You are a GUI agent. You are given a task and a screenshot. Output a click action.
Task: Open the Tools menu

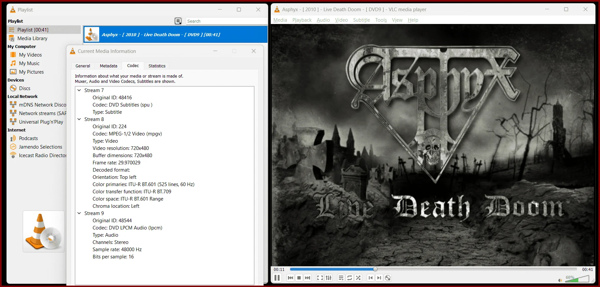click(x=381, y=20)
